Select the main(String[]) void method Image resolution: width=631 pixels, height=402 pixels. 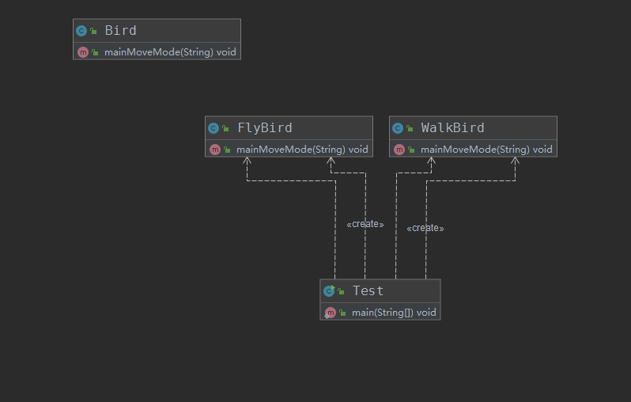tap(394, 313)
